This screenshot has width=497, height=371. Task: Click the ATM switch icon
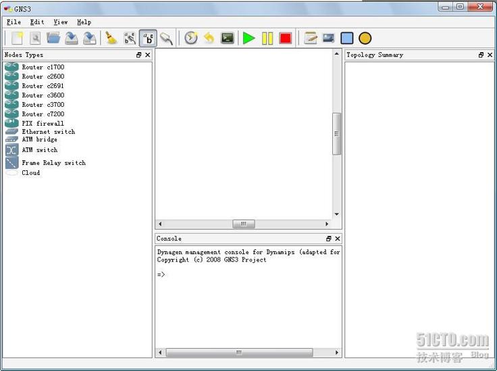(x=11, y=149)
